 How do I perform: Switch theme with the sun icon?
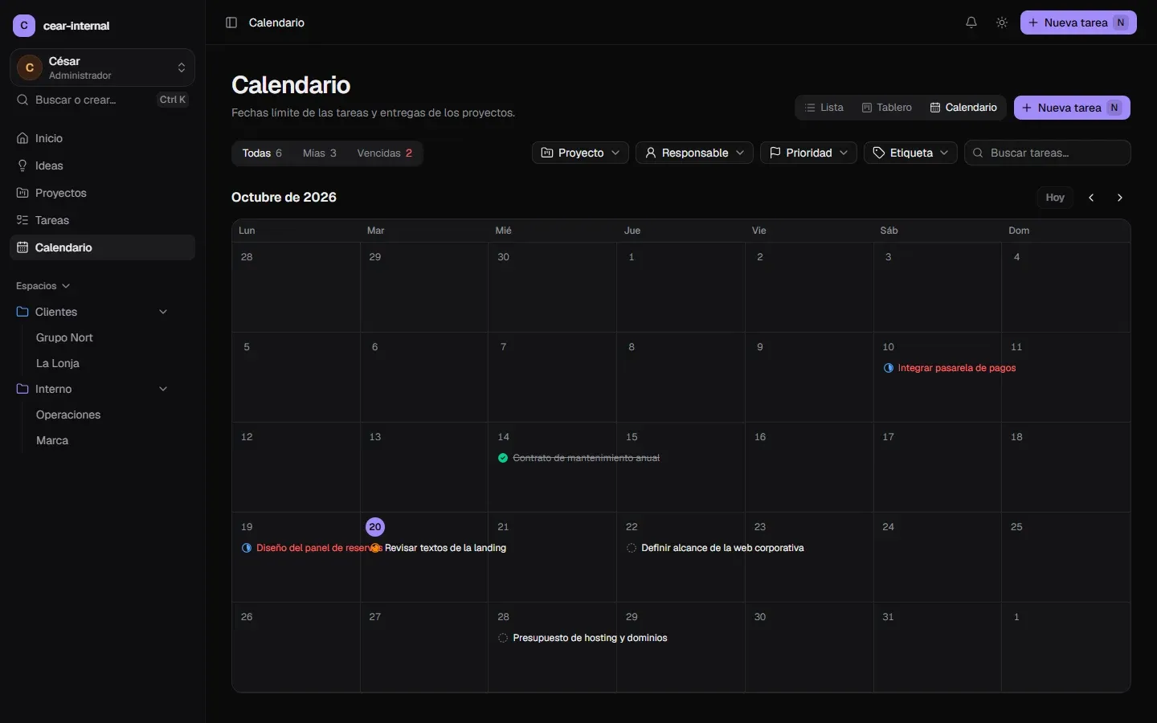(x=1002, y=22)
